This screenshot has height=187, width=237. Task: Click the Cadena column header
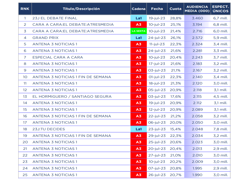pos(139,9)
